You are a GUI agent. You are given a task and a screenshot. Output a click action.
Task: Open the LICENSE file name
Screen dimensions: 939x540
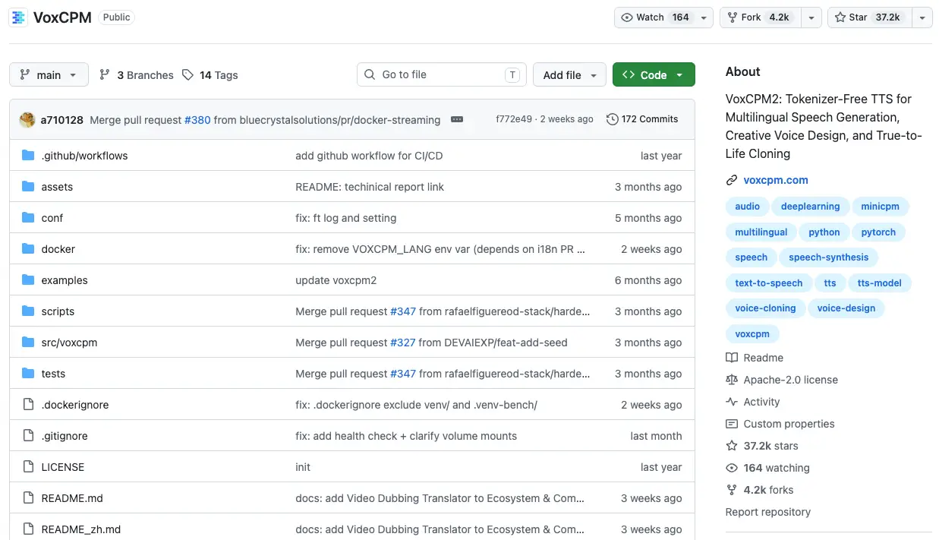coord(63,467)
